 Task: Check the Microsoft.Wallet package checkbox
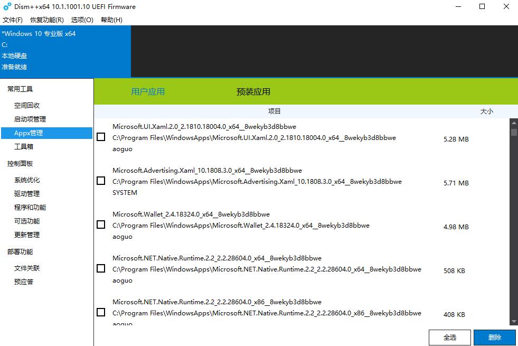click(101, 225)
